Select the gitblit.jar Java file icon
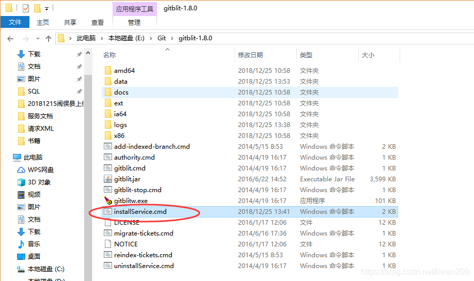This screenshot has width=474, height=281. tap(108, 179)
